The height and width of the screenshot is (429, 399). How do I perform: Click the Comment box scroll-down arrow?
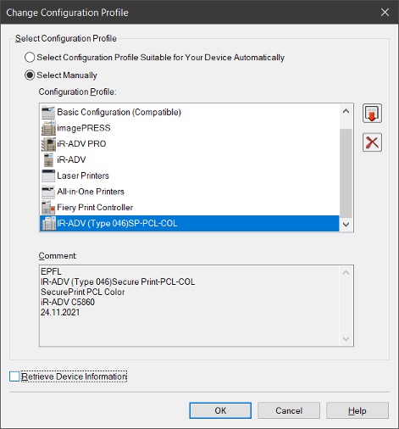tap(346, 338)
